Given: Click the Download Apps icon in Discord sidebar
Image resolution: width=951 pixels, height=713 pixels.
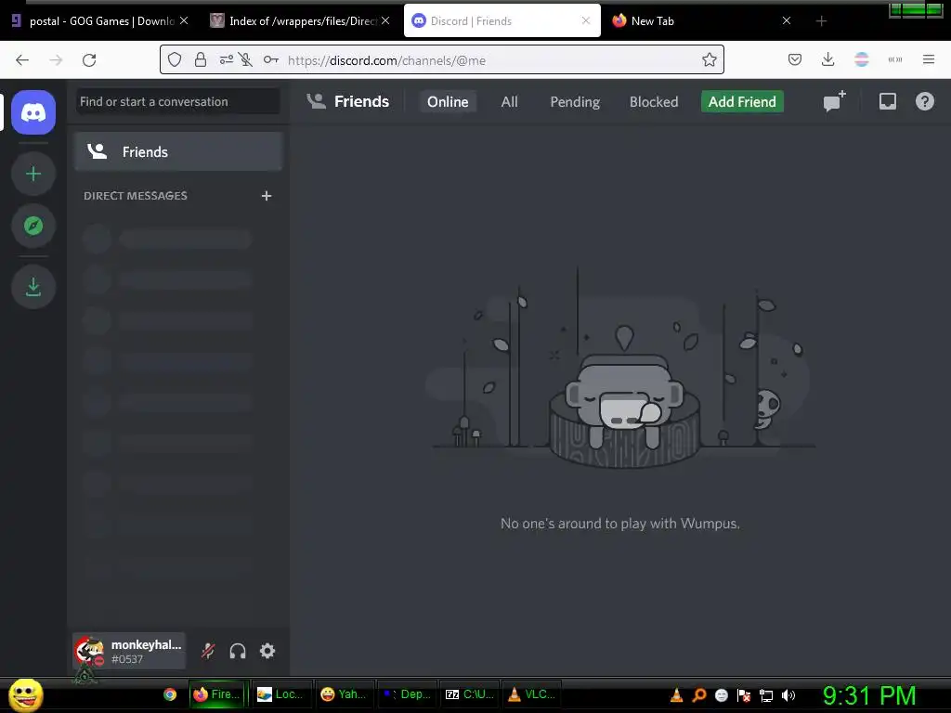Looking at the screenshot, I should [33, 287].
